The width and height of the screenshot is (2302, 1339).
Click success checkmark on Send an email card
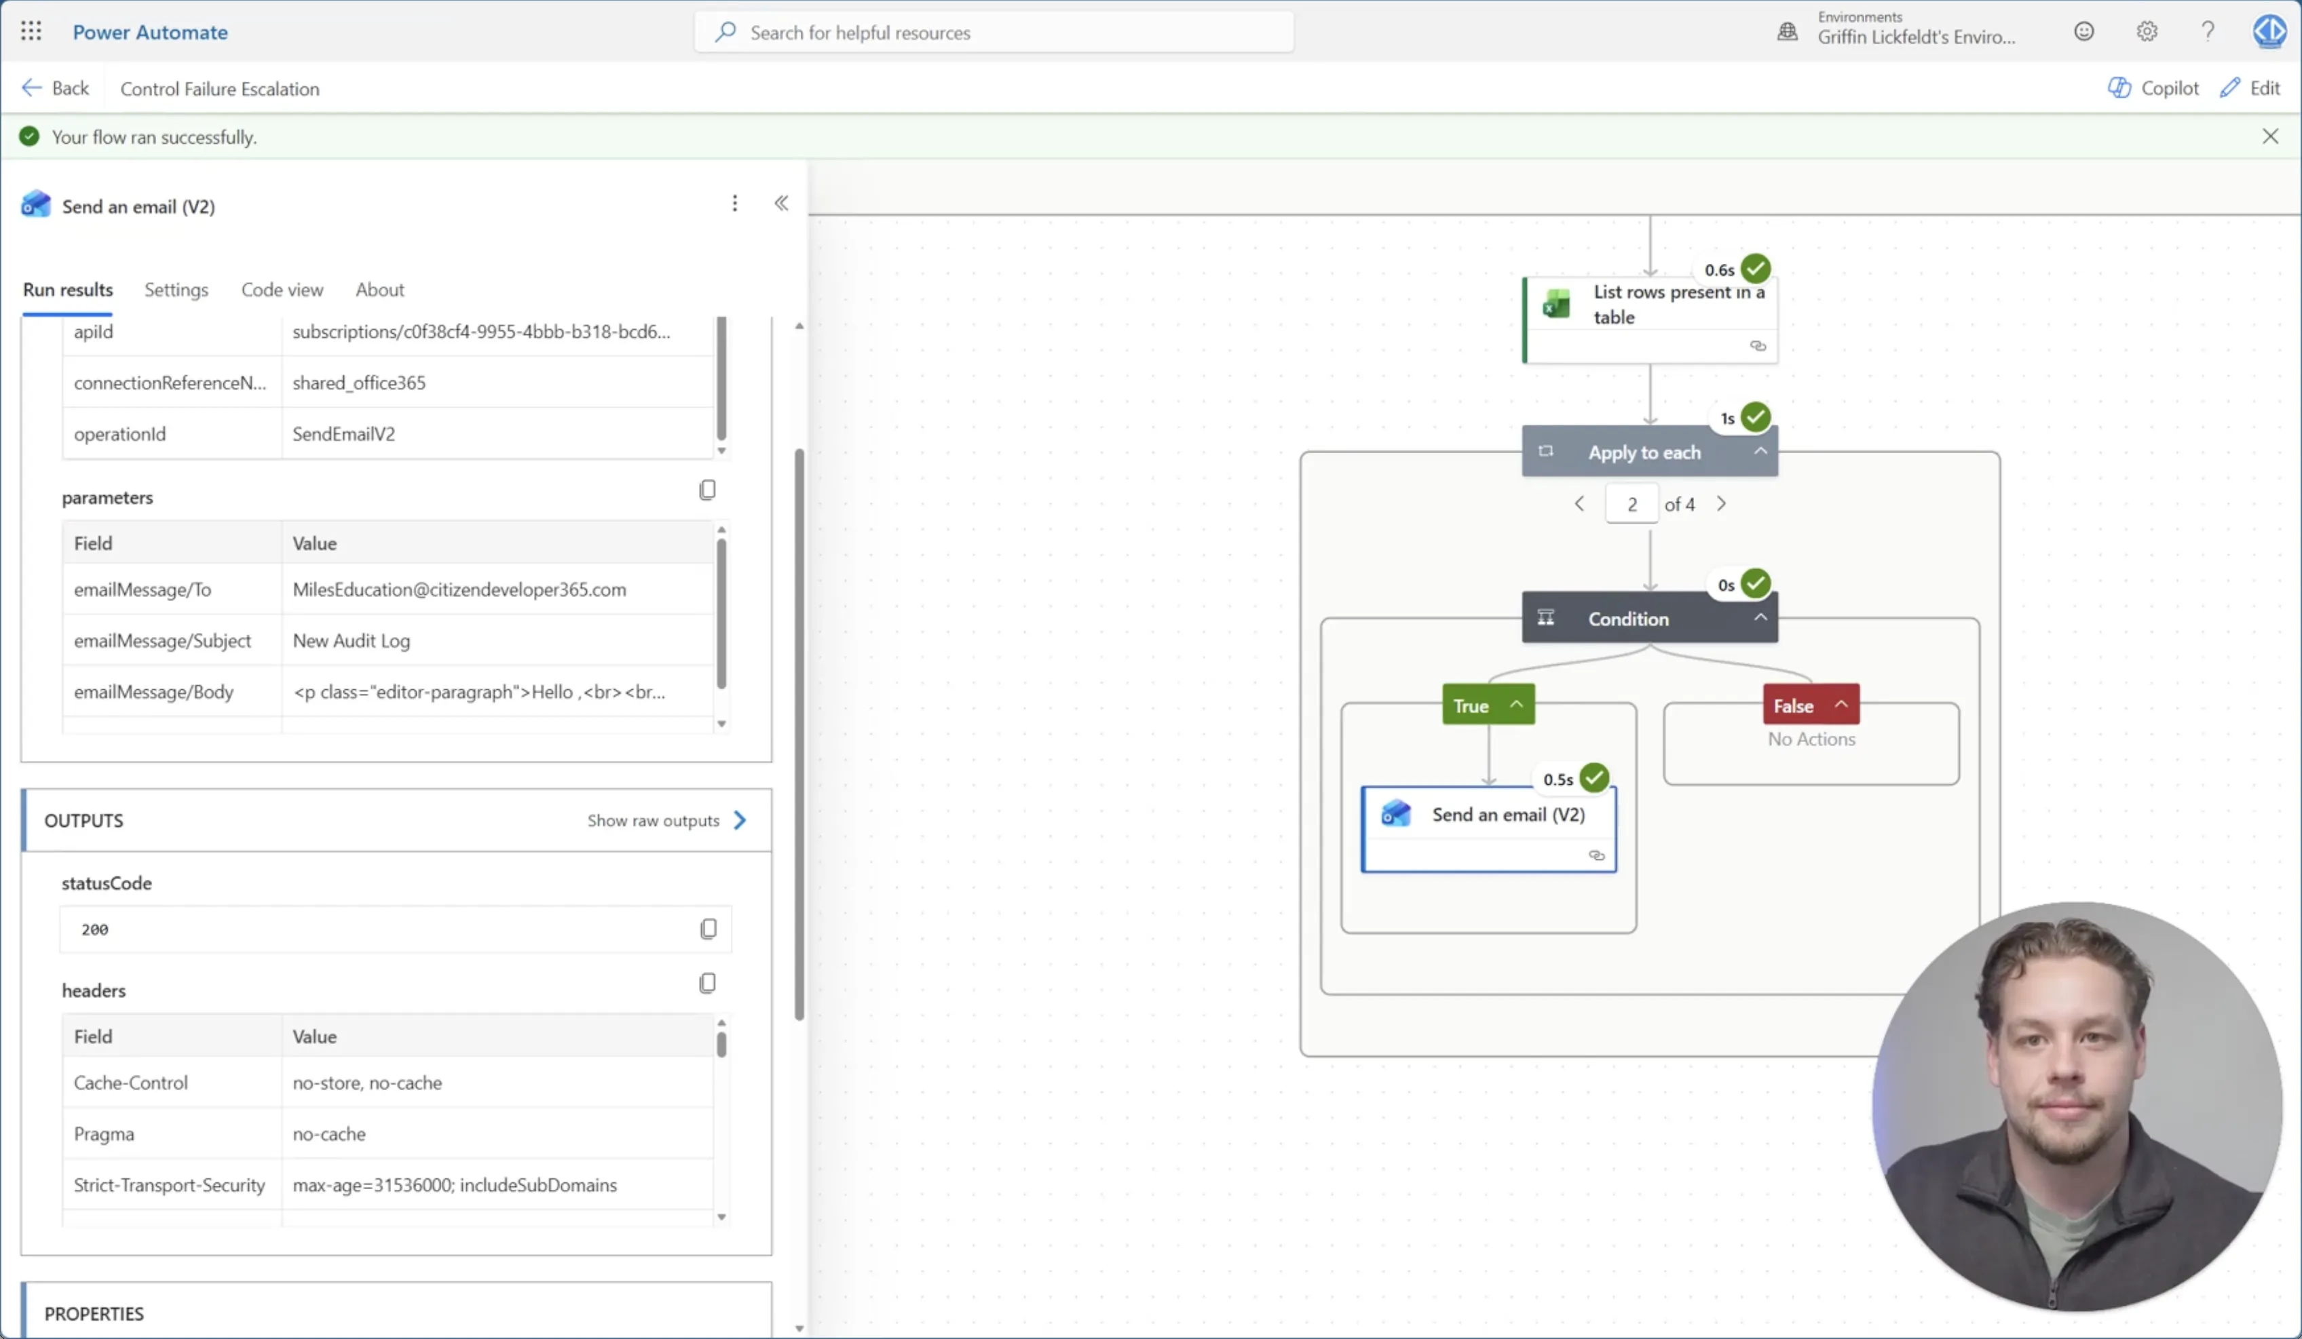(x=1594, y=777)
